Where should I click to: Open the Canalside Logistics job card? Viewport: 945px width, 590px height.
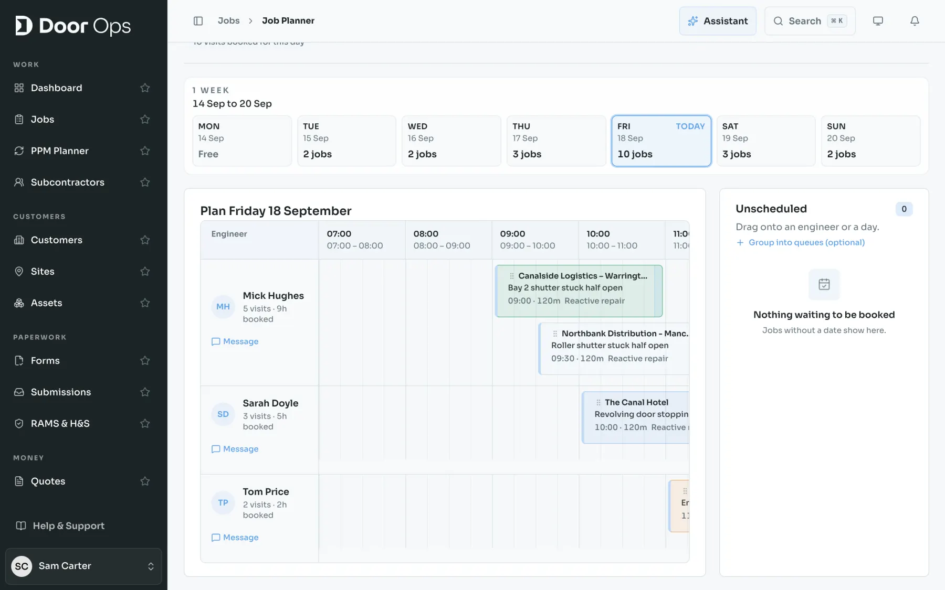[579, 291]
